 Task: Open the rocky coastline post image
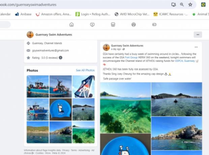[177, 133]
